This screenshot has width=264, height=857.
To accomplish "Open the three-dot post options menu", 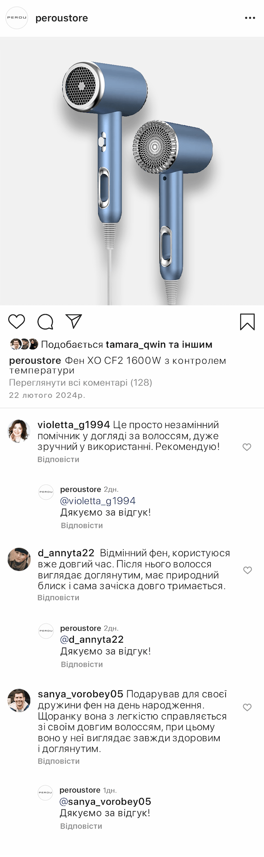I will (x=250, y=18).
